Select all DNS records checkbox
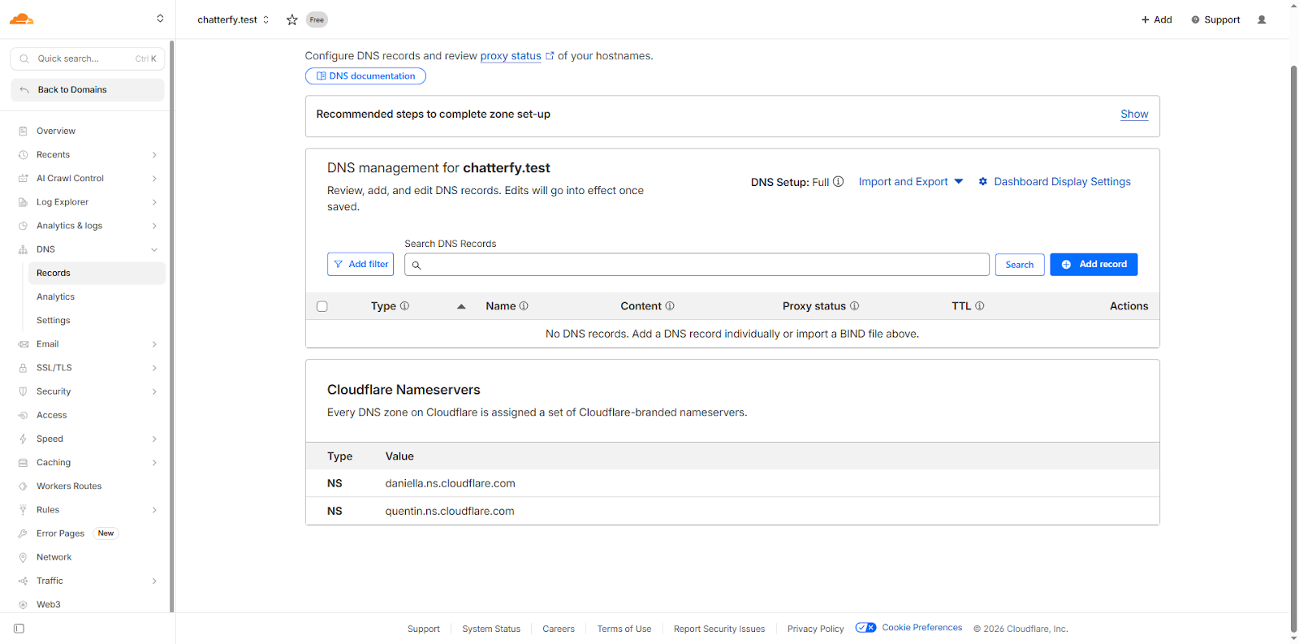 (x=322, y=306)
